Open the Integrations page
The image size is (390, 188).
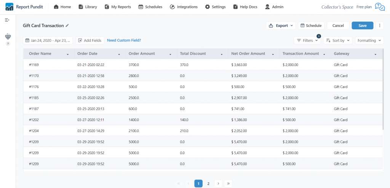184,7
